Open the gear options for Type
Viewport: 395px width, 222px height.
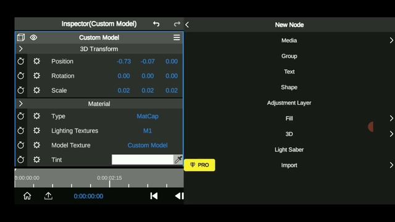[x=37, y=116]
